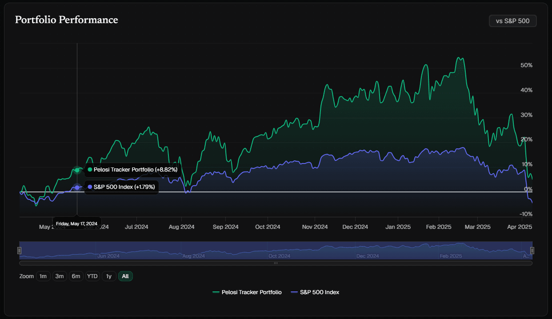
Task: Click the S&P 500 Index (+1.79%) tooltip
Action: point(121,187)
